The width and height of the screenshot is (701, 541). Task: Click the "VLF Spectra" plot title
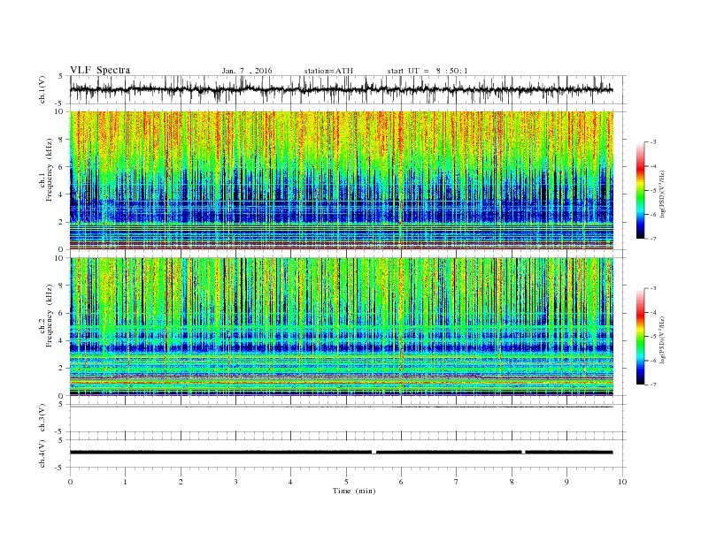point(100,70)
